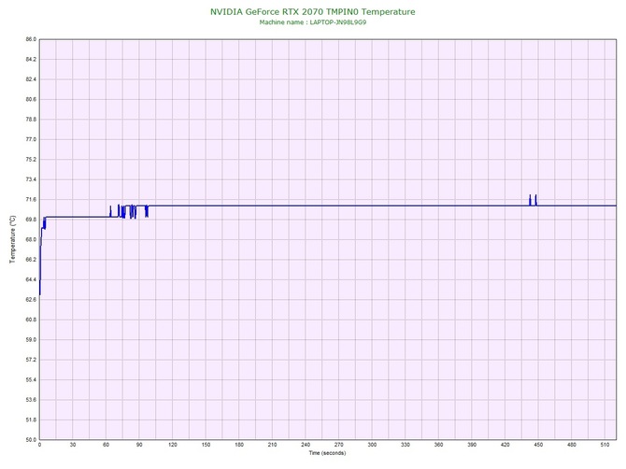Click the '300' time axis tick
This screenshot has width=626, height=469.
pyautogui.click(x=372, y=445)
